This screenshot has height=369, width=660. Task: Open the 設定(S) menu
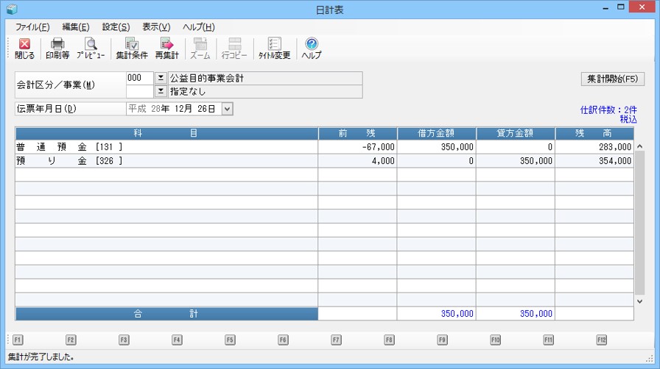pos(116,27)
